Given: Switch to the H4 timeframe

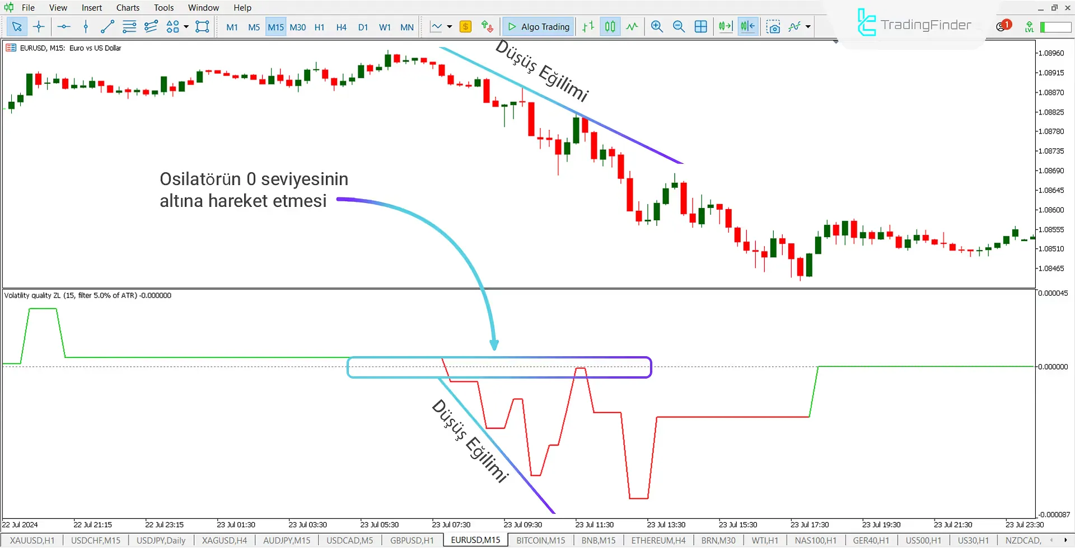Looking at the screenshot, I should pyautogui.click(x=341, y=27).
